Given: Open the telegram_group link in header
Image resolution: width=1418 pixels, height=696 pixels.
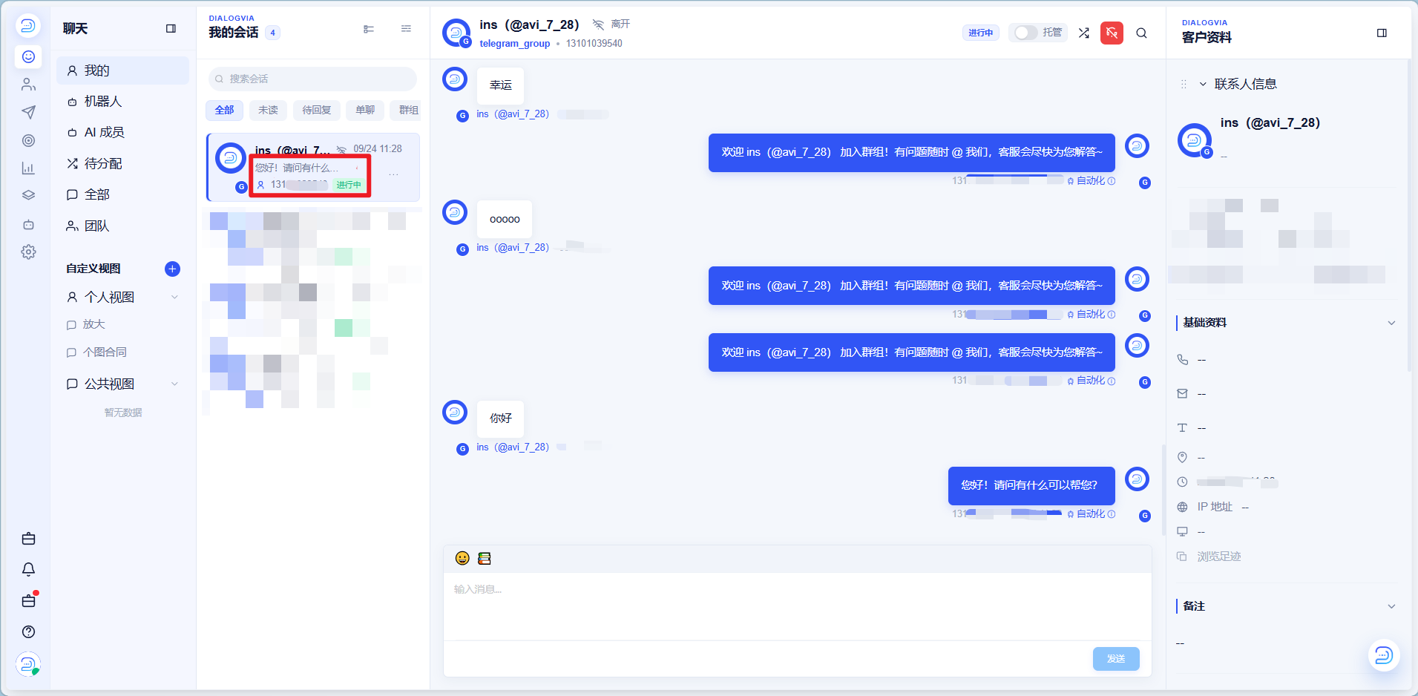Looking at the screenshot, I should click(515, 44).
